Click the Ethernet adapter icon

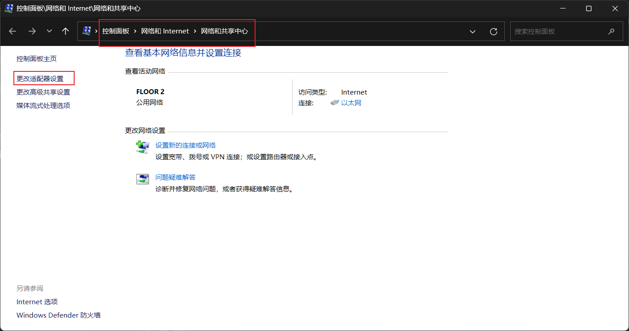[x=335, y=103]
